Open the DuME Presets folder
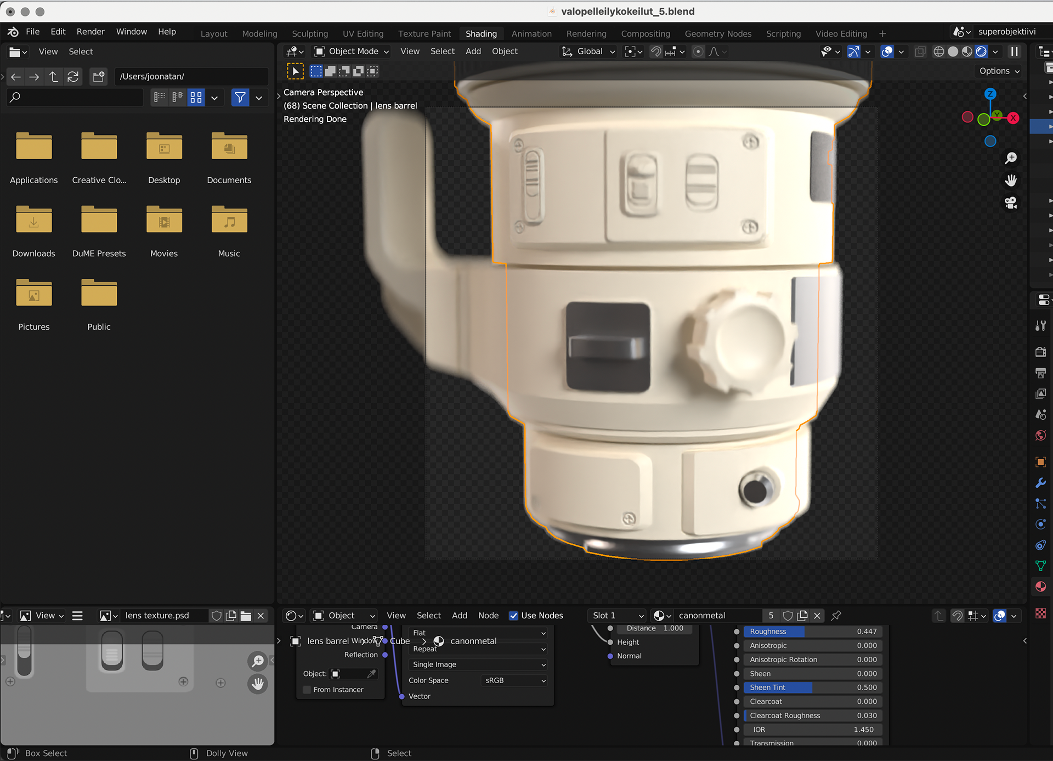1053x761 pixels. coord(99,220)
